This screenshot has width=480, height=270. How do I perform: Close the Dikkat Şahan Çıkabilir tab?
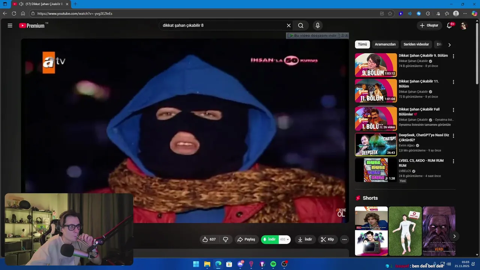click(x=67, y=4)
